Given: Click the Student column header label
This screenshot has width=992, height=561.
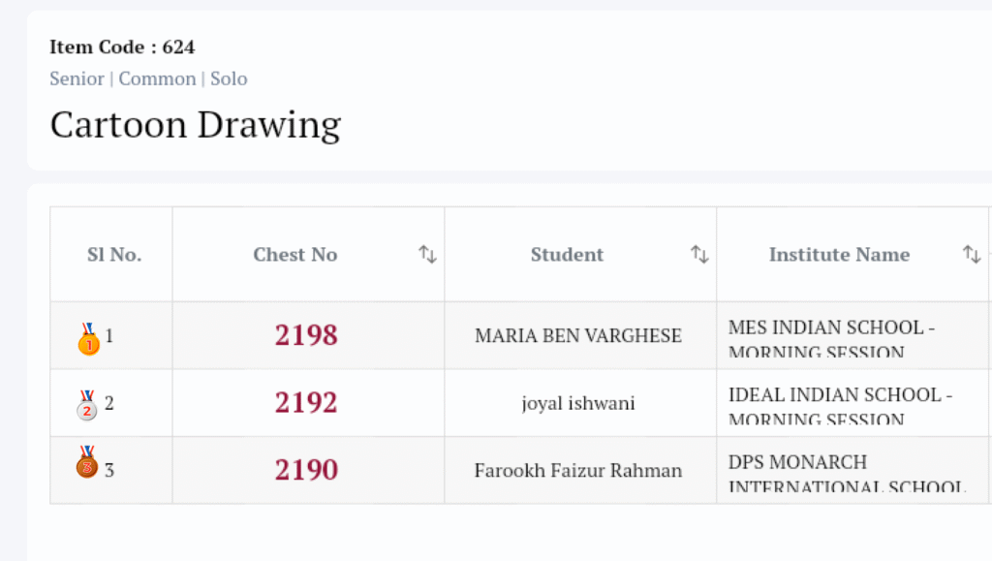Looking at the screenshot, I should point(567,255).
